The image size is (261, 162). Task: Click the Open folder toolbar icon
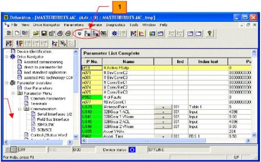point(36,33)
